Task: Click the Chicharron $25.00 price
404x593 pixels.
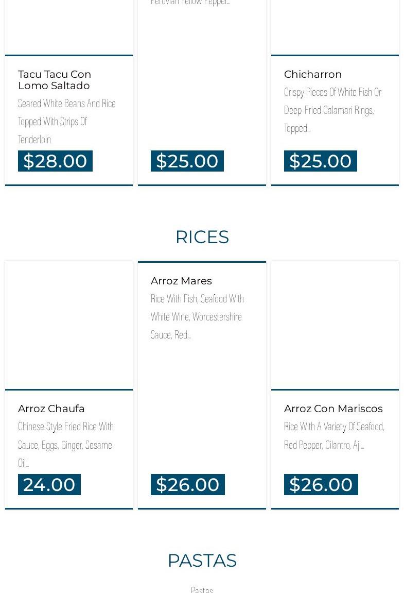Action: pos(320,161)
